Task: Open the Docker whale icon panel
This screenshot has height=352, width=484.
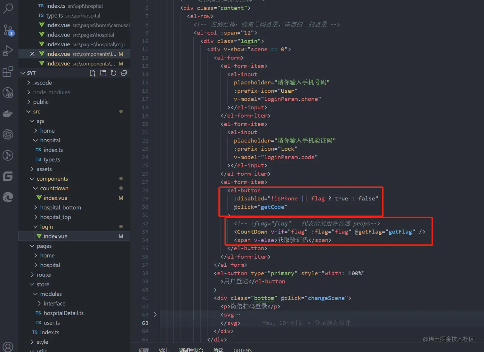Action: tap(8, 113)
